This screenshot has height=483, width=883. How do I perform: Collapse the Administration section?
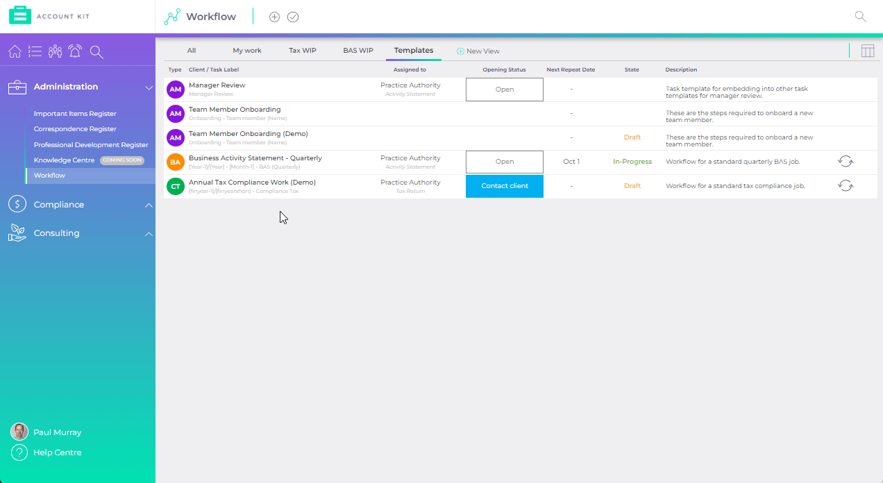149,87
